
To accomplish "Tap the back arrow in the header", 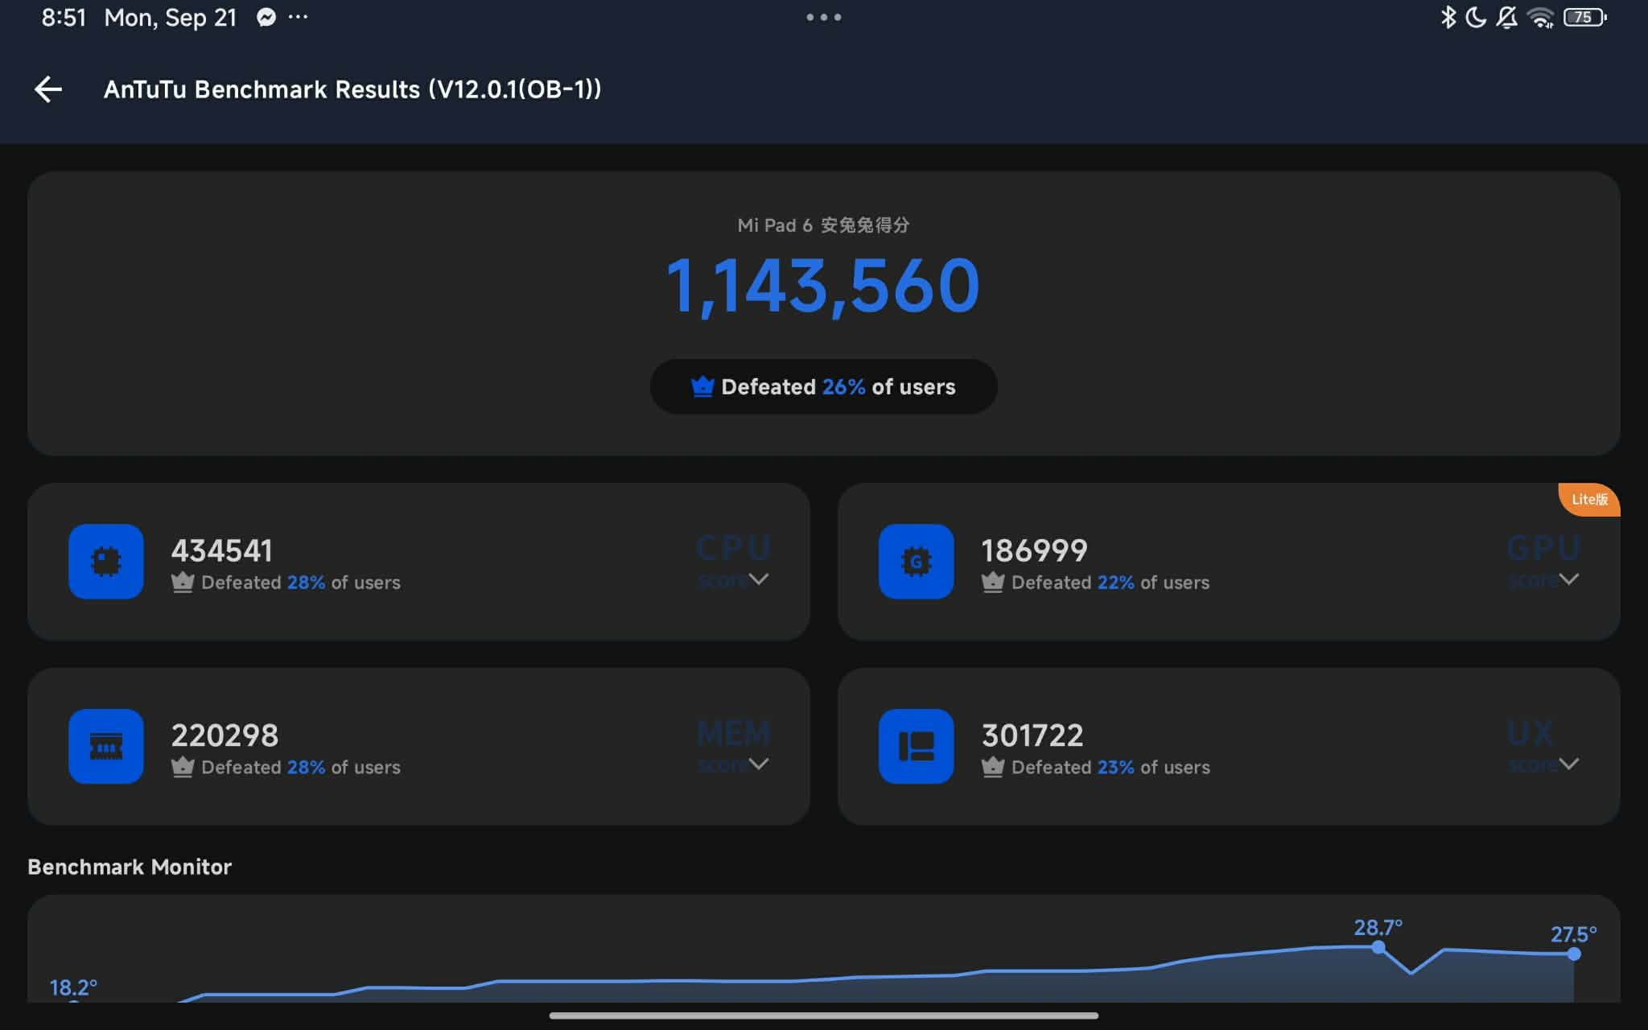I will [x=48, y=89].
